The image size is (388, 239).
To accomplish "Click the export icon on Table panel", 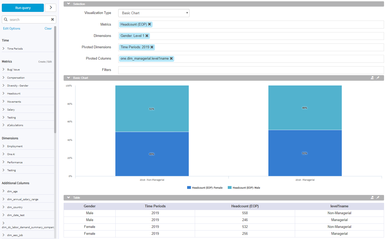I will pyautogui.click(x=372, y=198).
